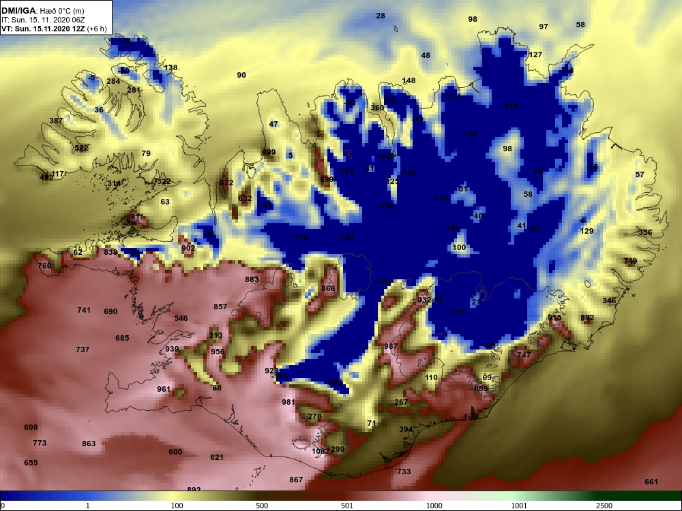Image resolution: width=682 pixels, height=511 pixels.
Task: Click the map value '690'
Action: 111,311
